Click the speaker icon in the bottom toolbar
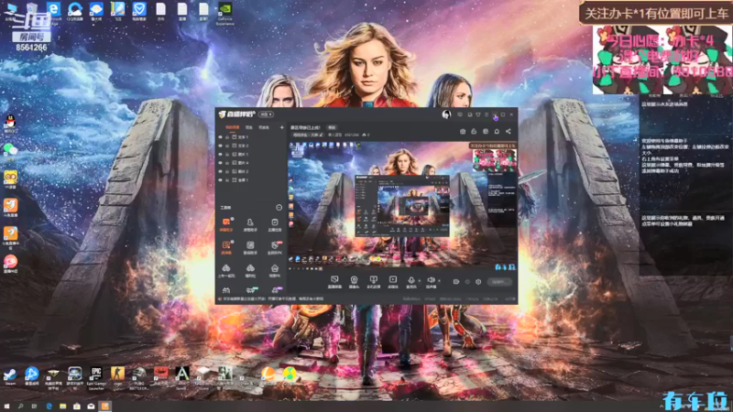Screen dimensions: 733x412 431,279
